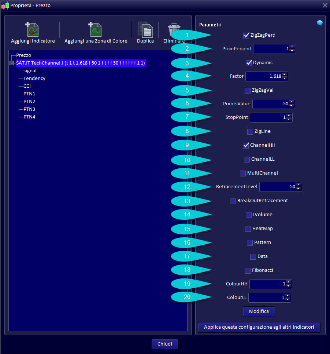This screenshot has height=354, width=330.
Task: Select the CCI tree item
Action: [x=27, y=86]
